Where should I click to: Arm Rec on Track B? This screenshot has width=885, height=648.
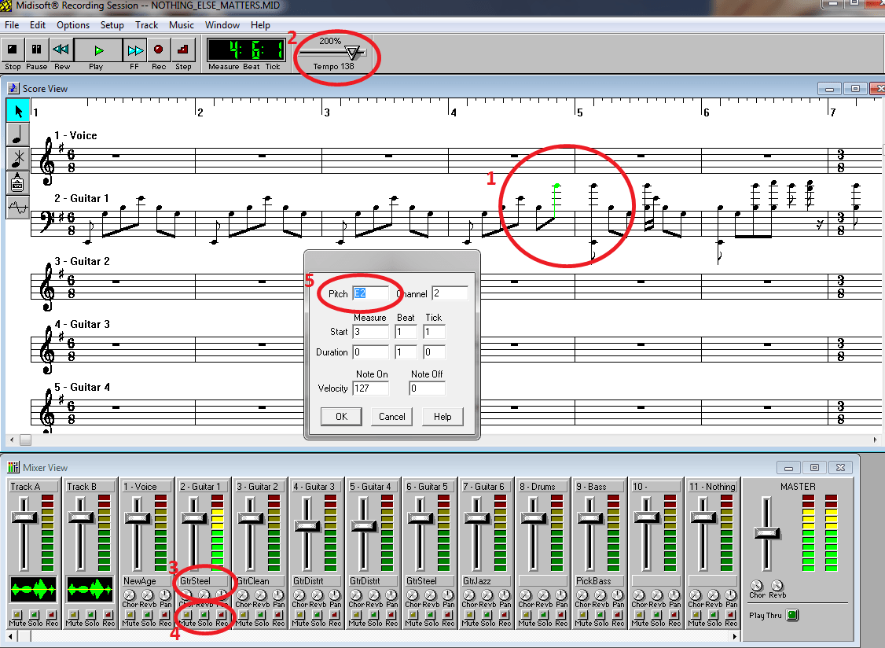coord(108,614)
